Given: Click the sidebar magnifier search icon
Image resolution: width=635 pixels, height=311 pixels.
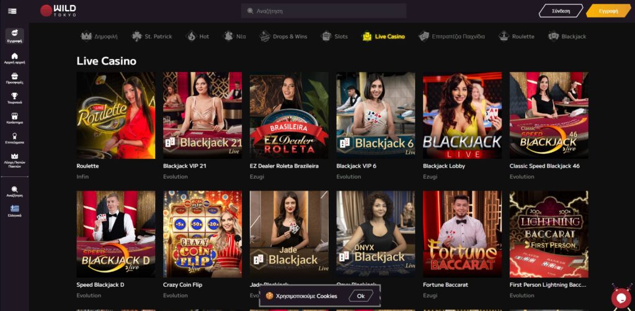Looking at the screenshot, I should click(x=15, y=189).
